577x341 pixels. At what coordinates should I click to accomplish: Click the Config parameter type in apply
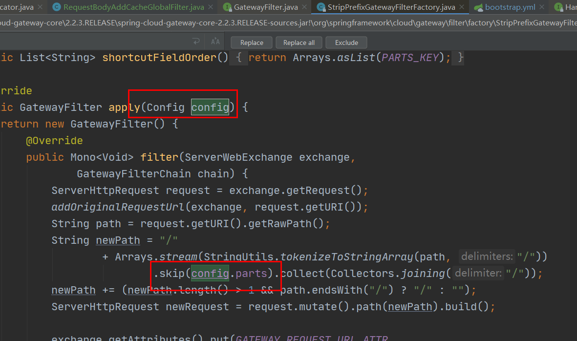(x=166, y=107)
